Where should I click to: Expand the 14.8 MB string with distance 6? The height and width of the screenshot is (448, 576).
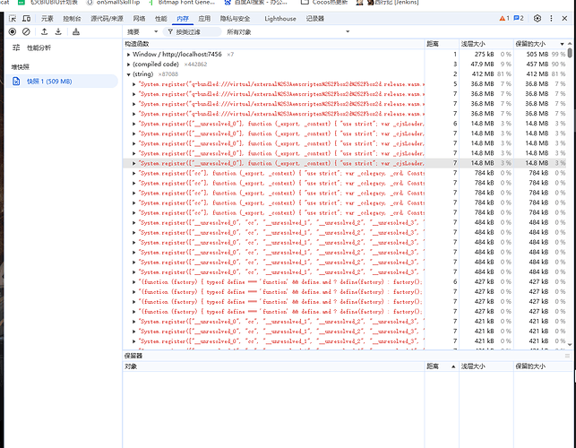(x=134, y=124)
